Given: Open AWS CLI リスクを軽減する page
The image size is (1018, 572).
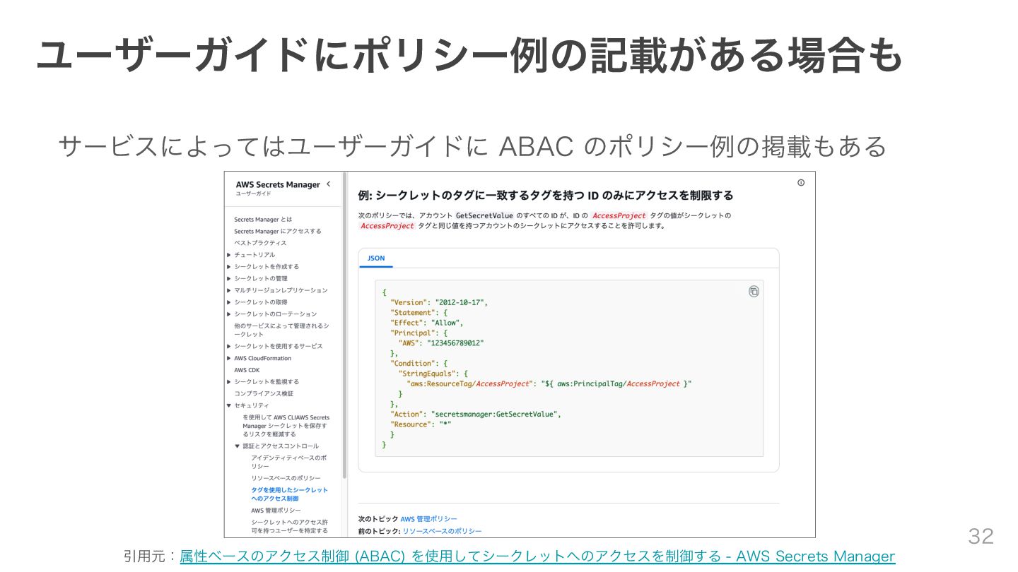Looking at the screenshot, I should coord(286,426).
